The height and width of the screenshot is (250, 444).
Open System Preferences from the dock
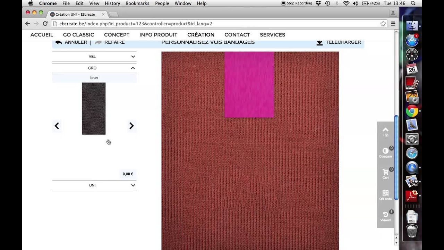(x=412, y=139)
